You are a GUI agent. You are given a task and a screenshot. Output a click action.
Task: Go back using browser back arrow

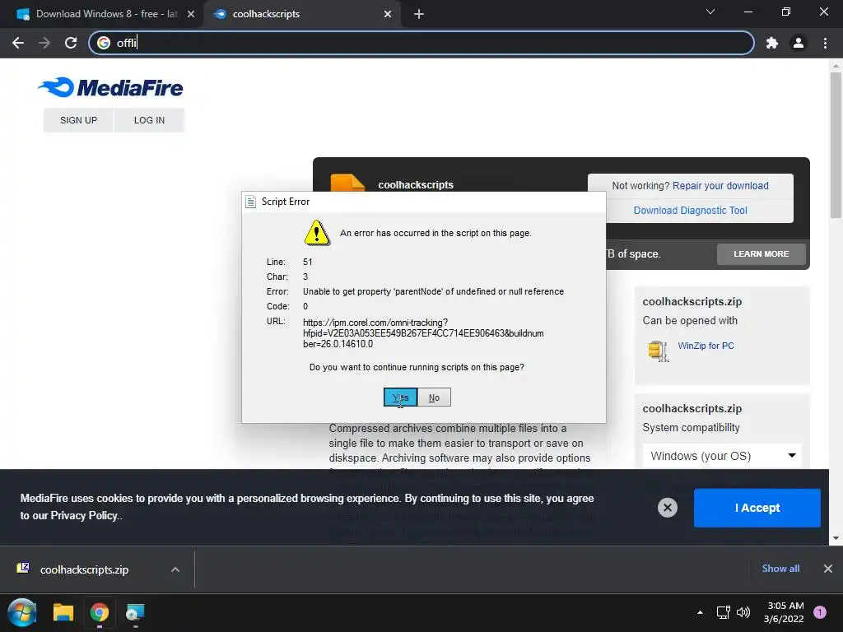click(18, 43)
